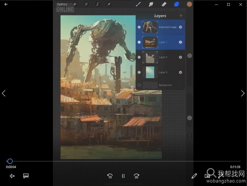Toggle visibility of Imported Image layer

click(x=139, y=27)
